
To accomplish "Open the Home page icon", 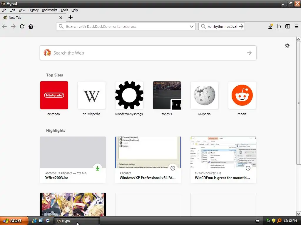I will [31, 26].
